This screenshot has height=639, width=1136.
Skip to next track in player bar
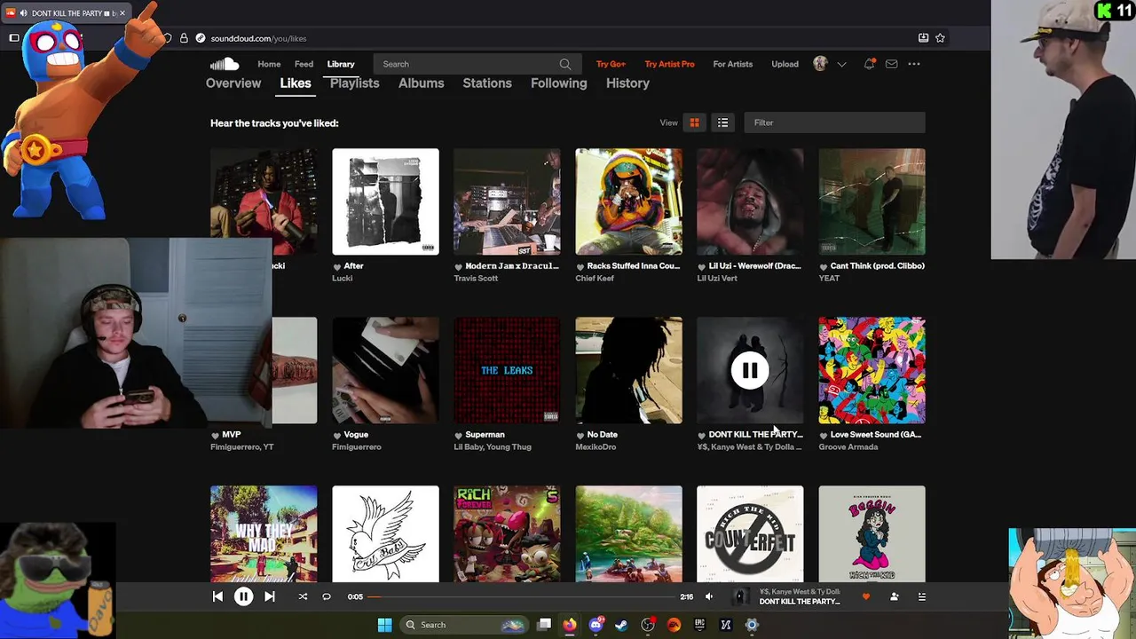pyautogui.click(x=269, y=596)
